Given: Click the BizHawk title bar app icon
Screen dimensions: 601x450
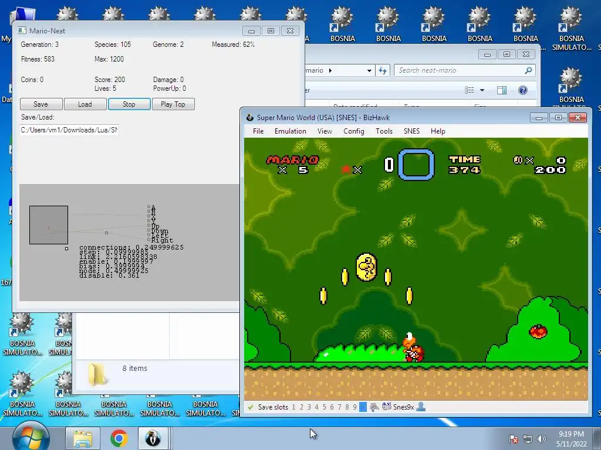Looking at the screenshot, I should pyautogui.click(x=250, y=117).
